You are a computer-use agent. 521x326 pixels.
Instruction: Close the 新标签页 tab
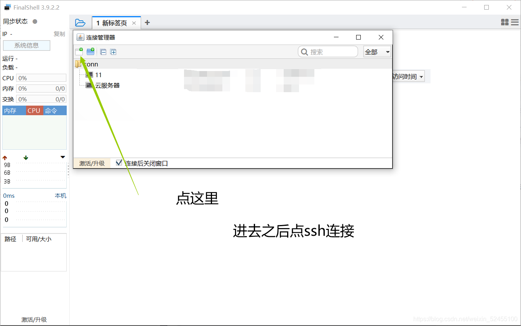point(134,23)
